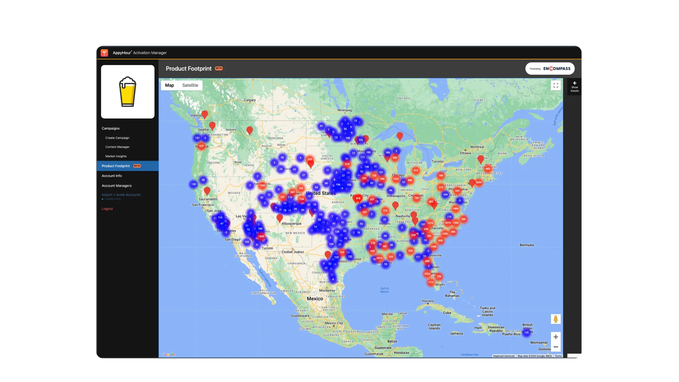Click the Keyboard shortcuts label
The image size is (679, 382).
coord(504,356)
